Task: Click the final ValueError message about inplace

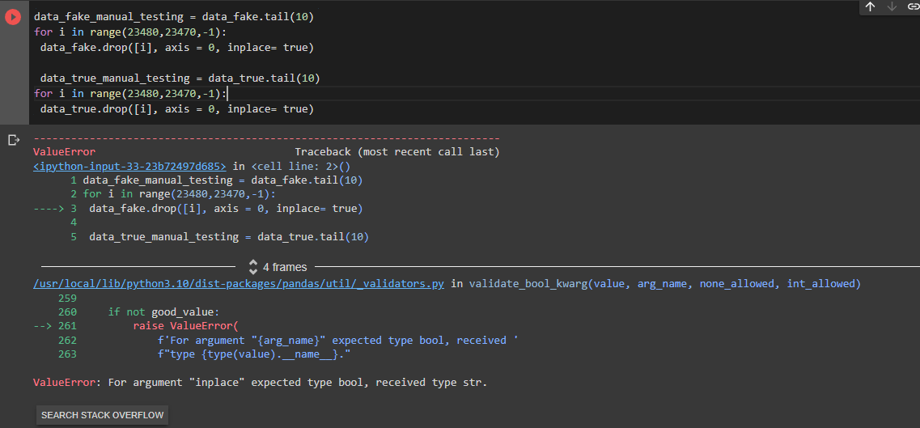Action: tap(261, 383)
